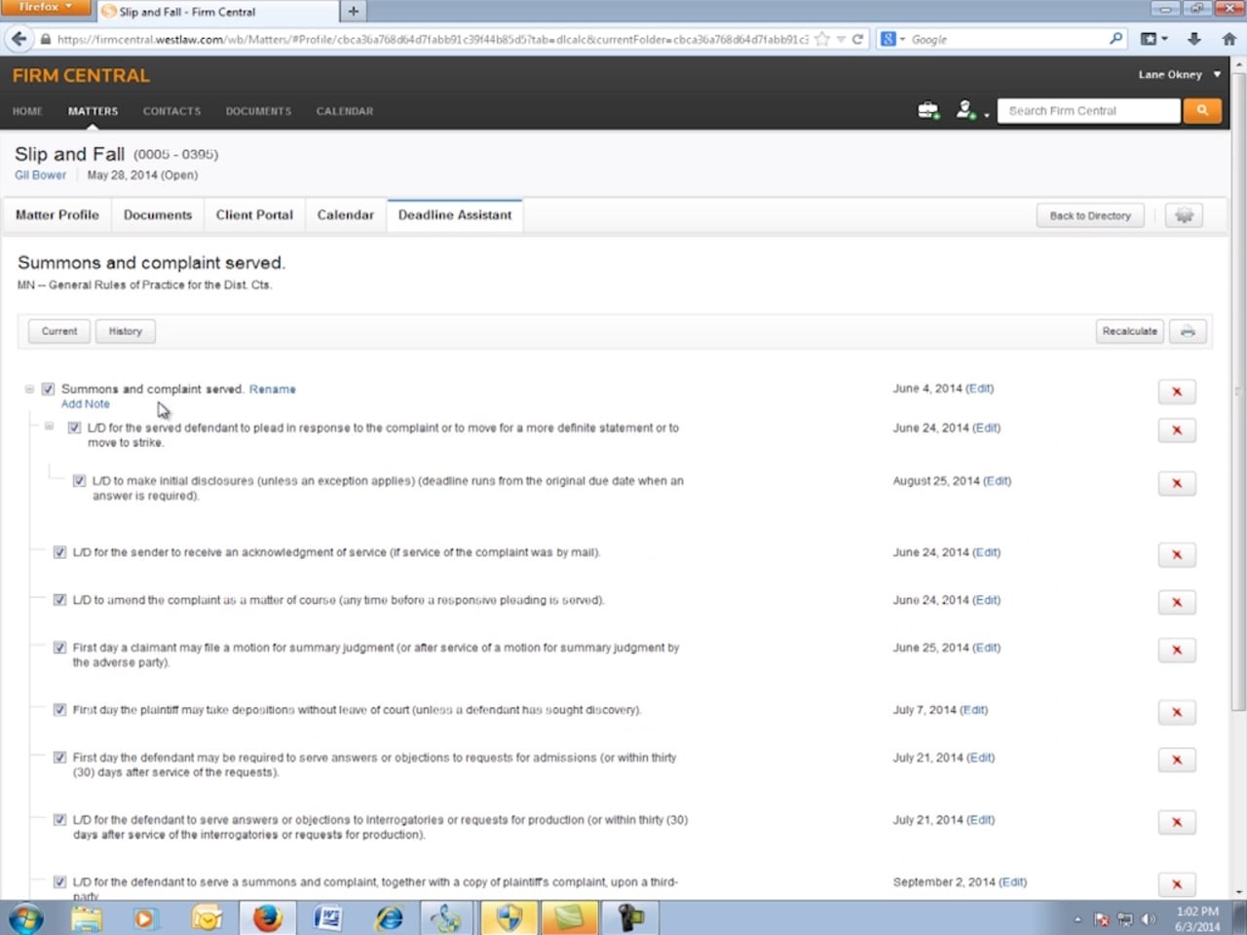
Task: Open the CALENDAR menu in top navigation
Action: click(x=344, y=111)
